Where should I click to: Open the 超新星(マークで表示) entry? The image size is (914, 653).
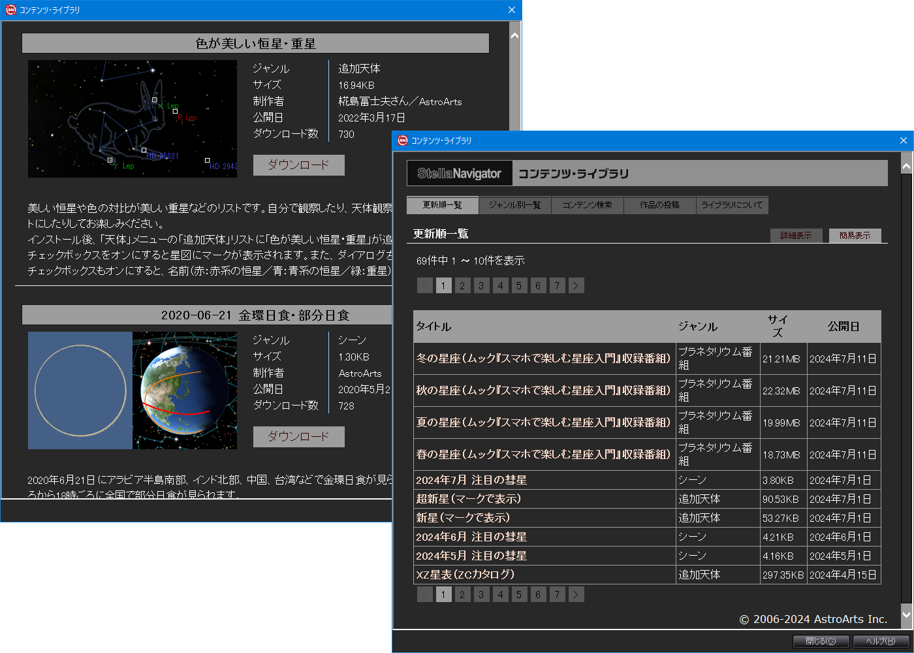pos(468,499)
